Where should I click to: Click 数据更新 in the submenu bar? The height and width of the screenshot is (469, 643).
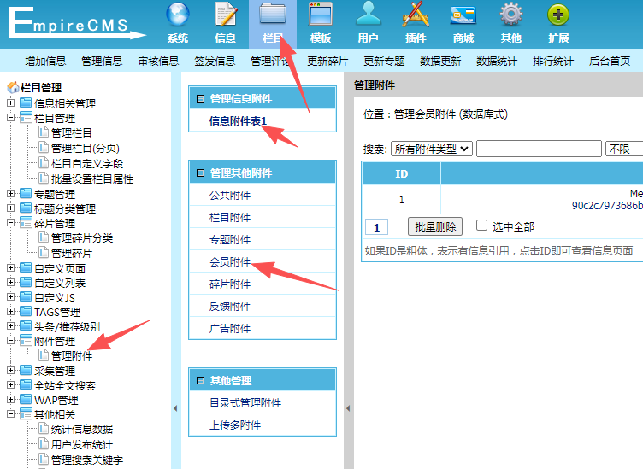(x=440, y=61)
